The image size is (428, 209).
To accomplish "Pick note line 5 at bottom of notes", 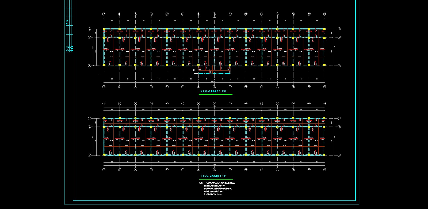I will tap(213, 195).
